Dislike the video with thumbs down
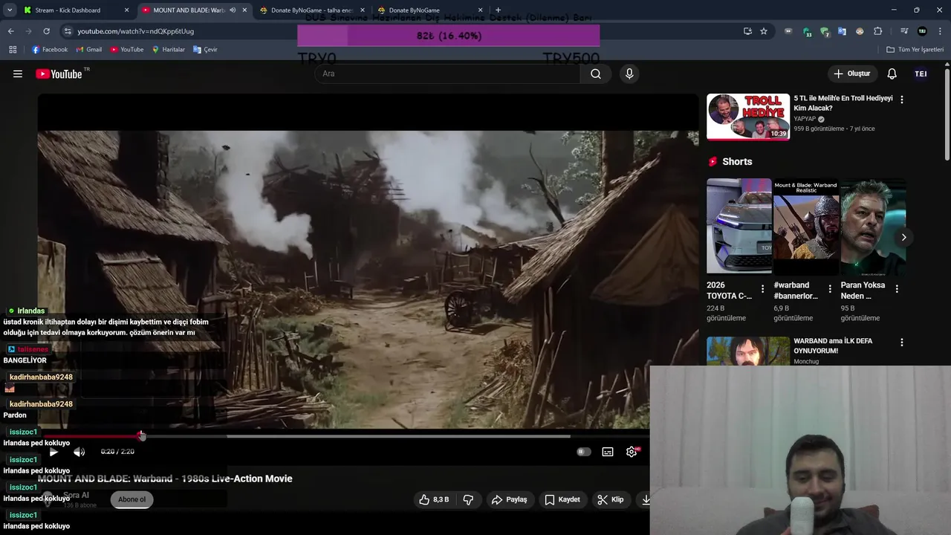This screenshot has width=951, height=535. click(x=468, y=499)
